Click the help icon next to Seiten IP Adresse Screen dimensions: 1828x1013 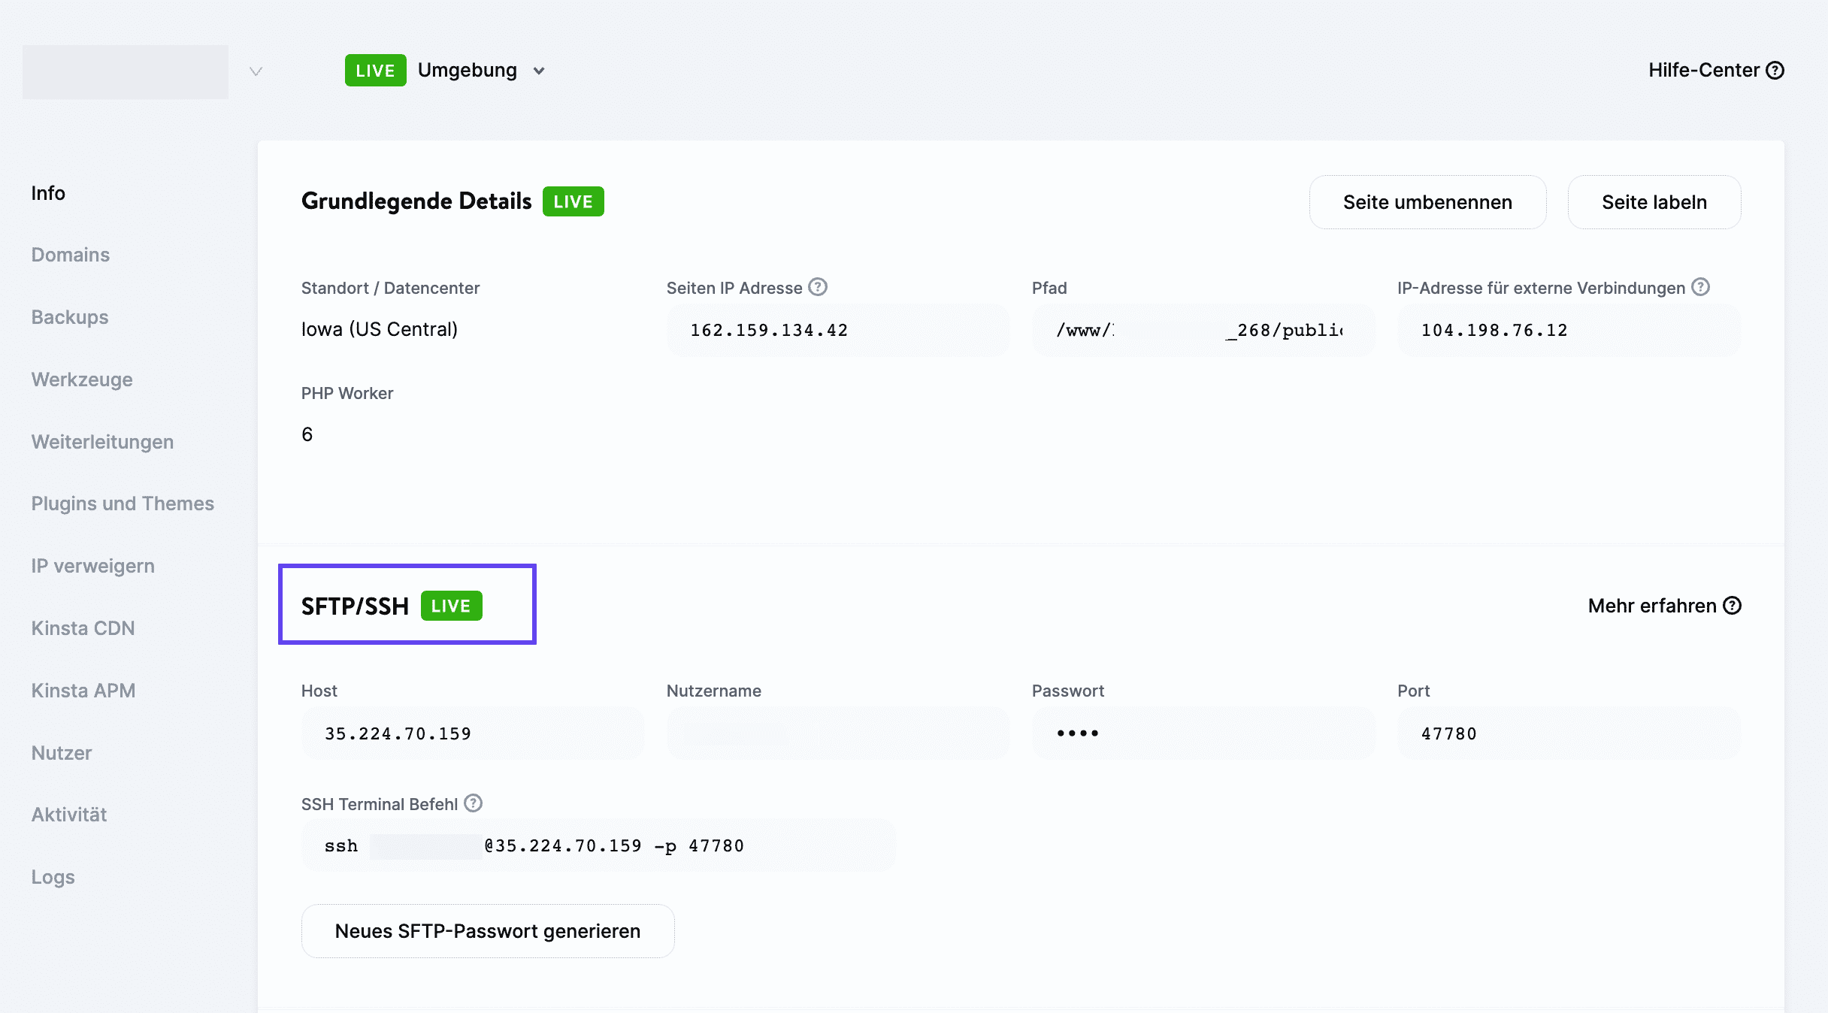pos(819,287)
